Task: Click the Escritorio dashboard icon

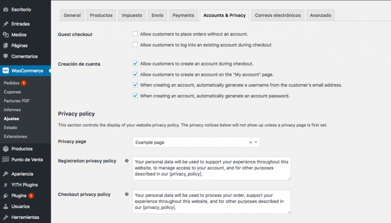Action: (x=6, y=9)
